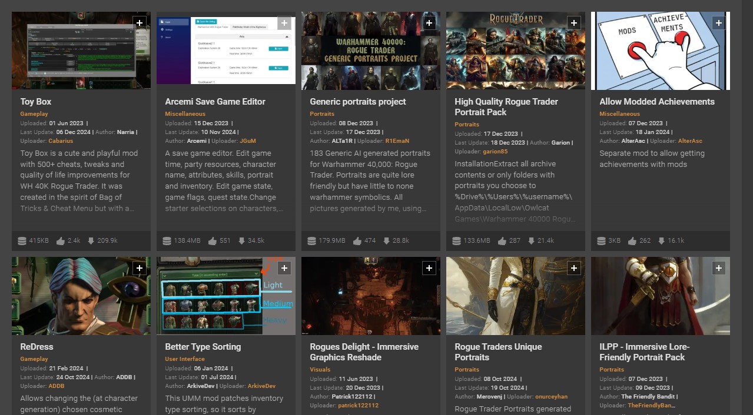Click the plus icon on Toy Box thumbnail
Screen dimensions: 753x415
(x=140, y=23)
